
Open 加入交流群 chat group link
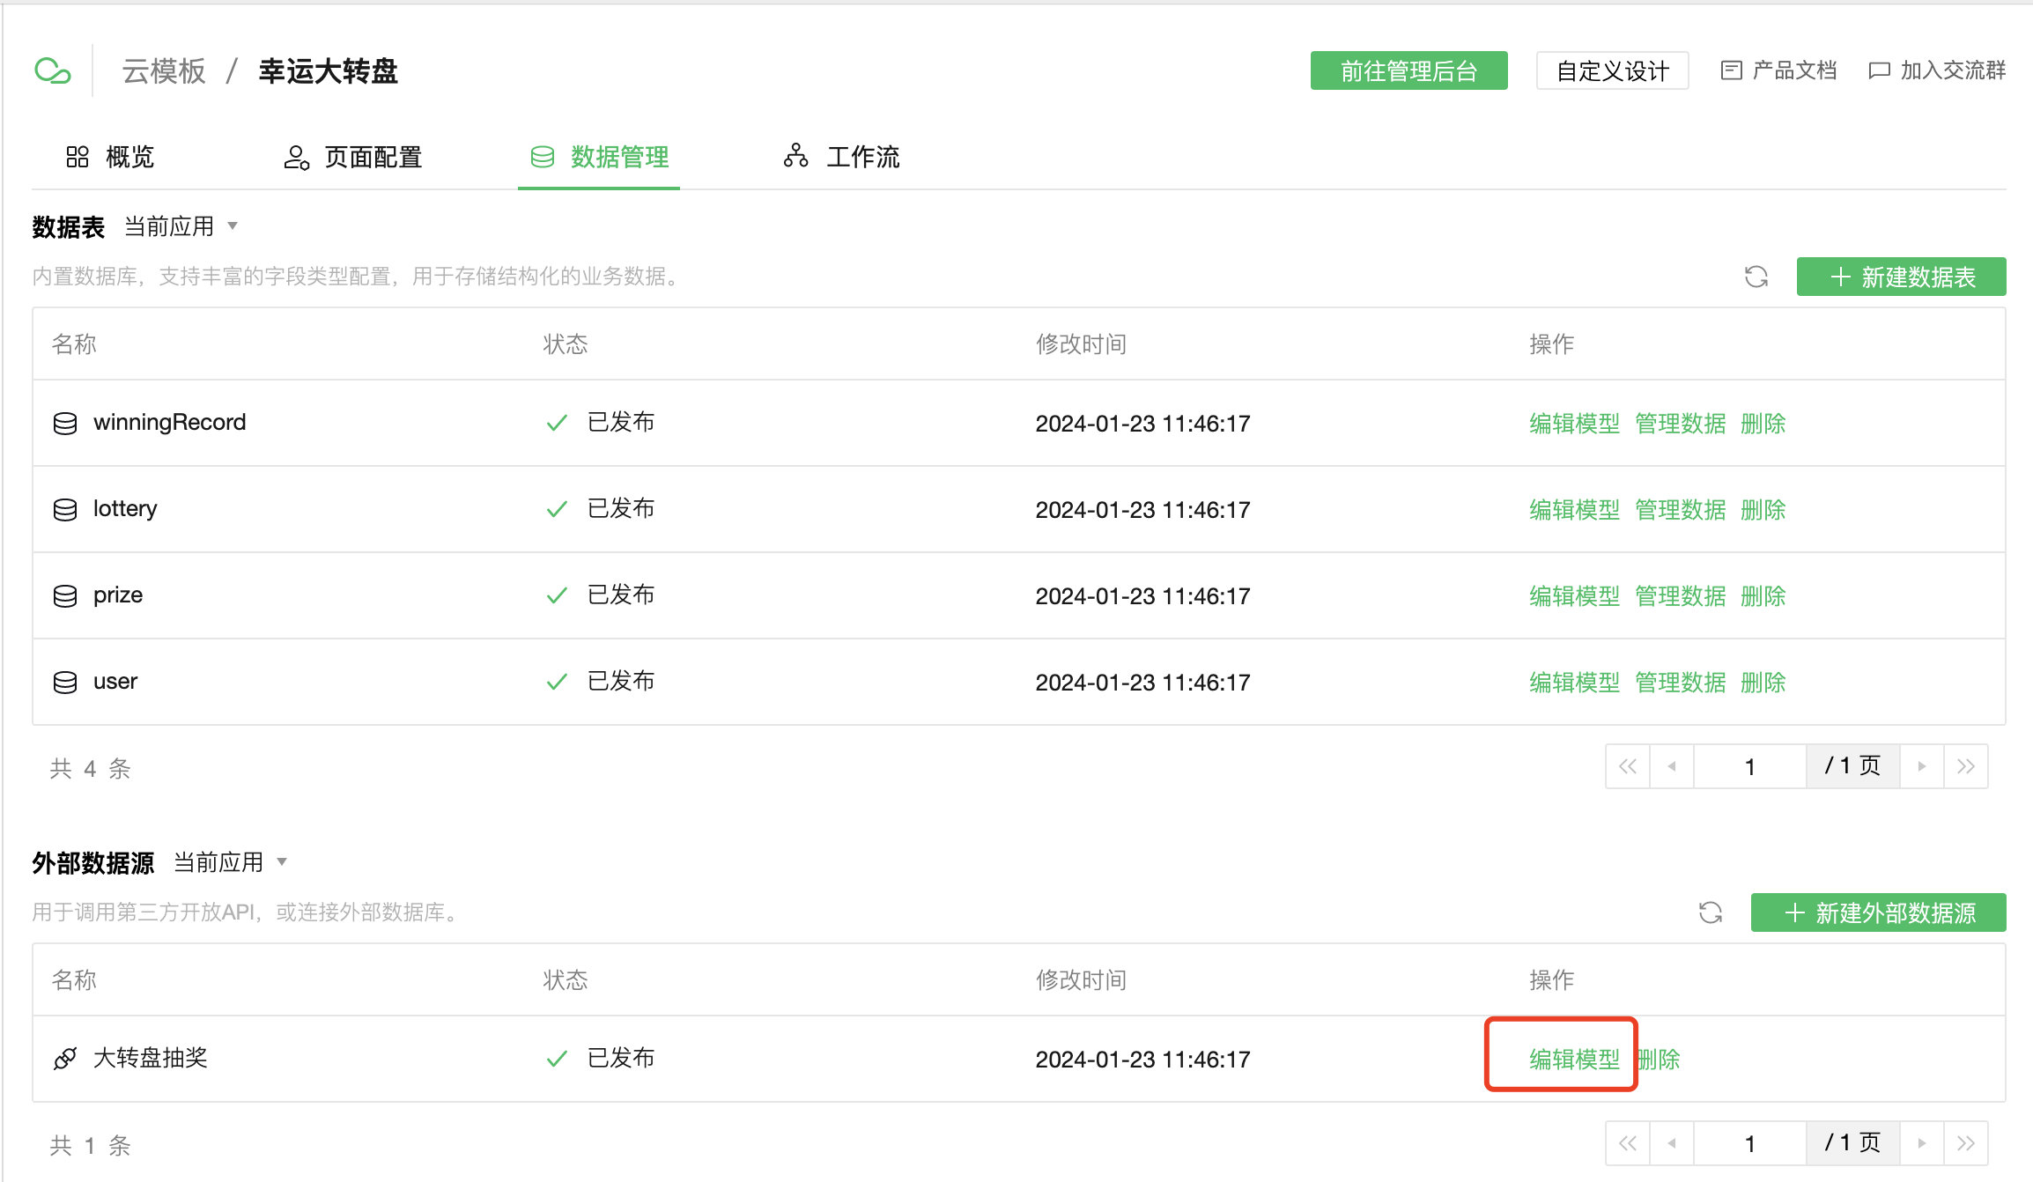click(x=1937, y=70)
